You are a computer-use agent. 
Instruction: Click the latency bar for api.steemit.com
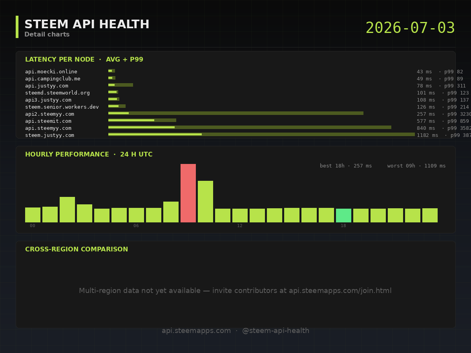[x=142, y=120]
